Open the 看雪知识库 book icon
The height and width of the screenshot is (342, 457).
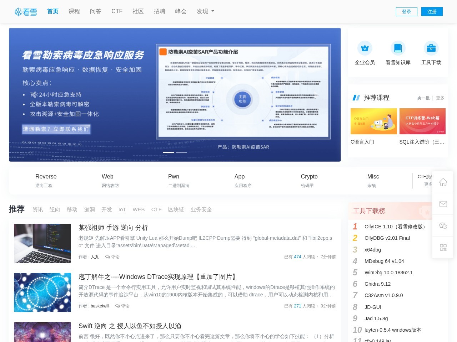click(398, 48)
